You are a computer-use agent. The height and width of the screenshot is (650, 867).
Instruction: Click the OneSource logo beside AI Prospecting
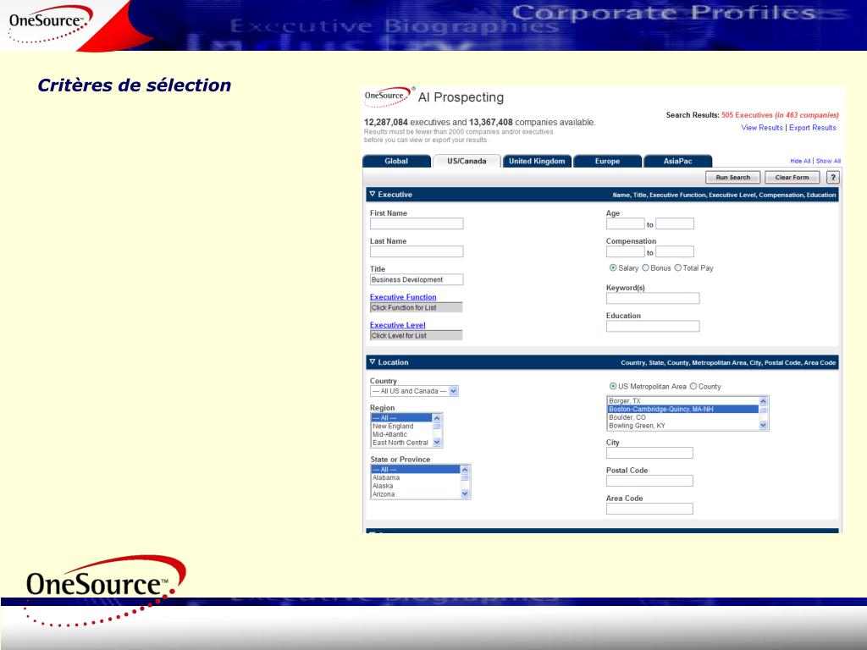coord(388,96)
